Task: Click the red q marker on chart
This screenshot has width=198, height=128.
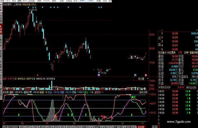Action: (37, 75)
